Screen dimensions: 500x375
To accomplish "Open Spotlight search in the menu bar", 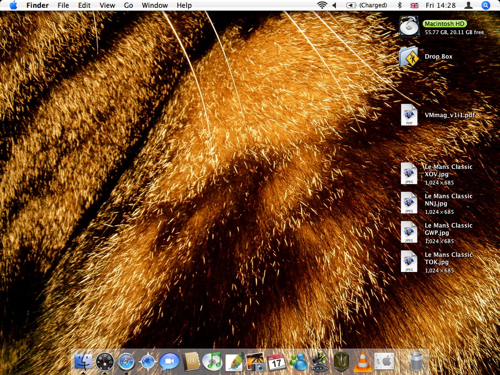I will point(486,5).
